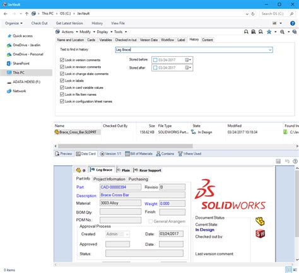Click the third search user icon
The height and width of the screenshot is (273, 299).
click(x=261, y=32)
